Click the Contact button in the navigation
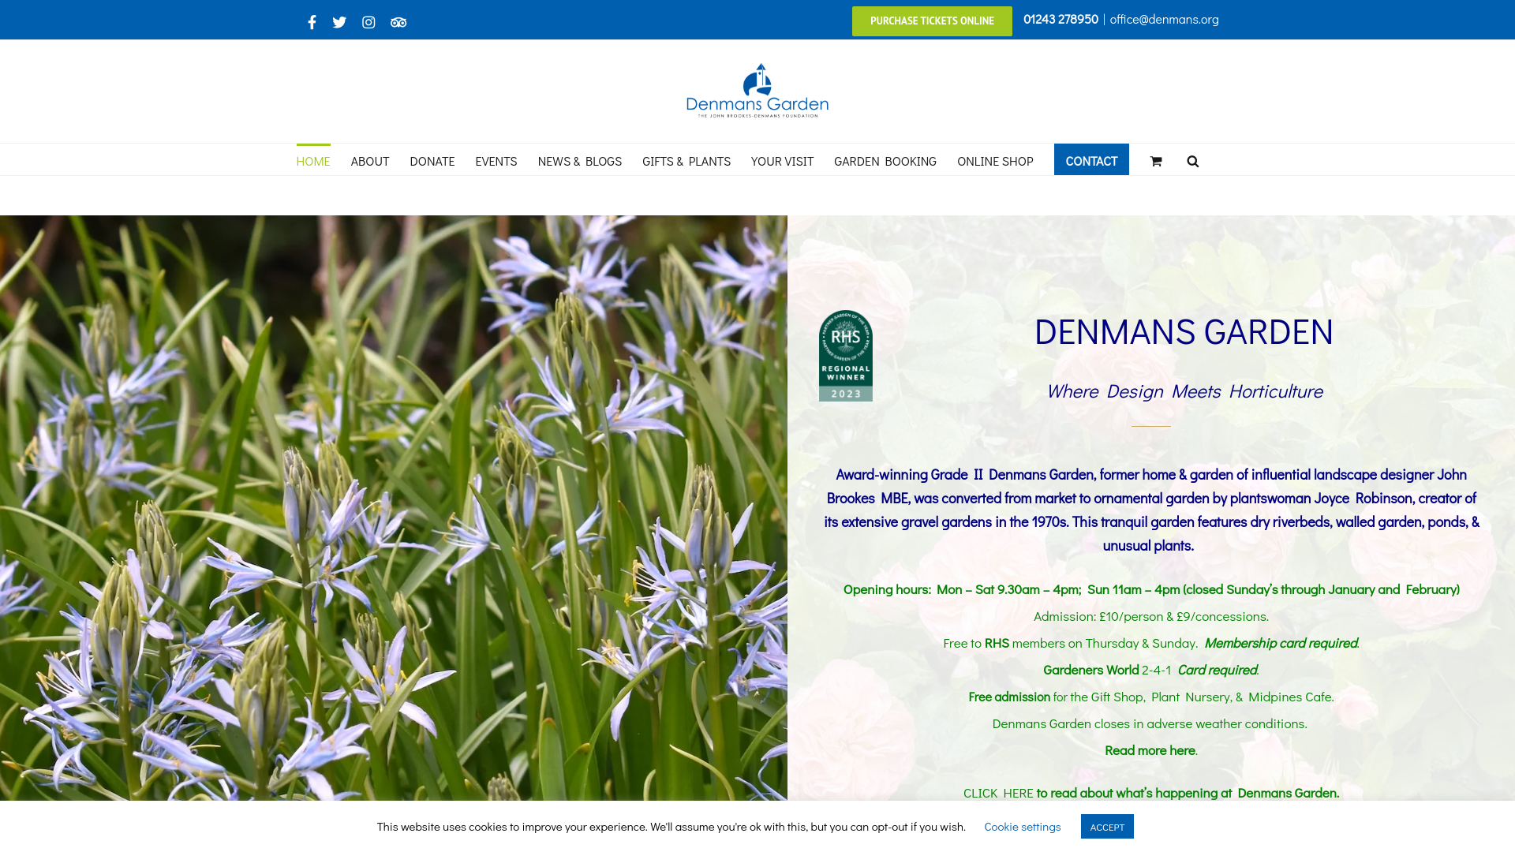 pos(1091,160)
